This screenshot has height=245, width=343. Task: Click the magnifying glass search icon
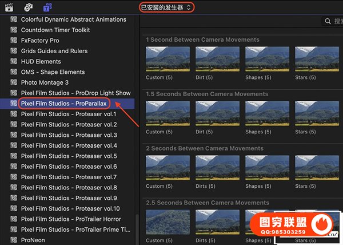(x=328, y=22)
